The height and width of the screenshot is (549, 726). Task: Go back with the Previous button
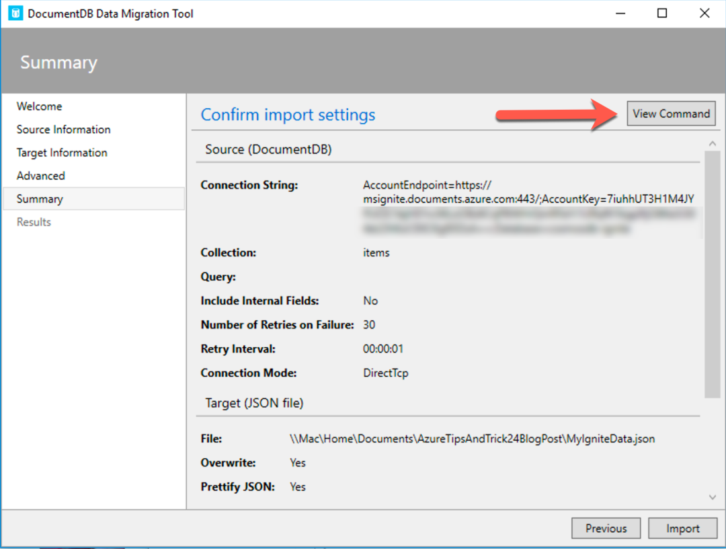click(606, 528)
